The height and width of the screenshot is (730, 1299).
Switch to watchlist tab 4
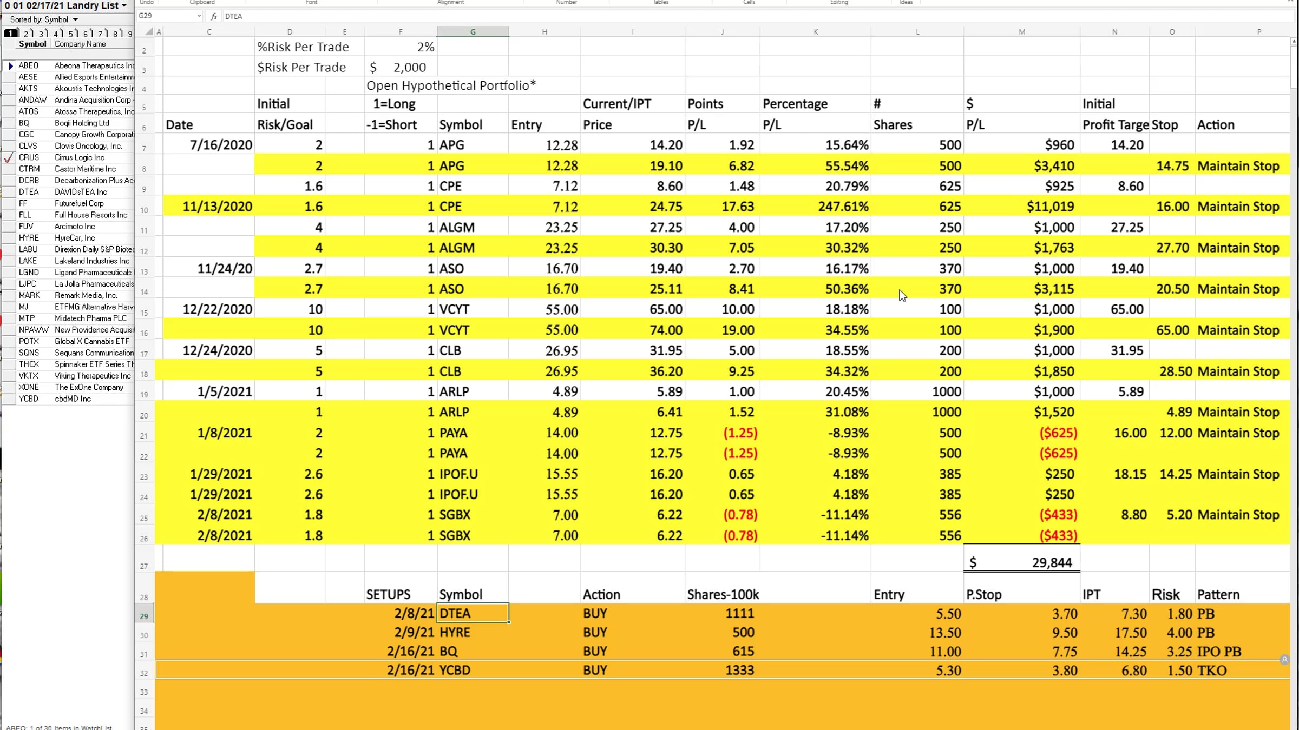57,34
